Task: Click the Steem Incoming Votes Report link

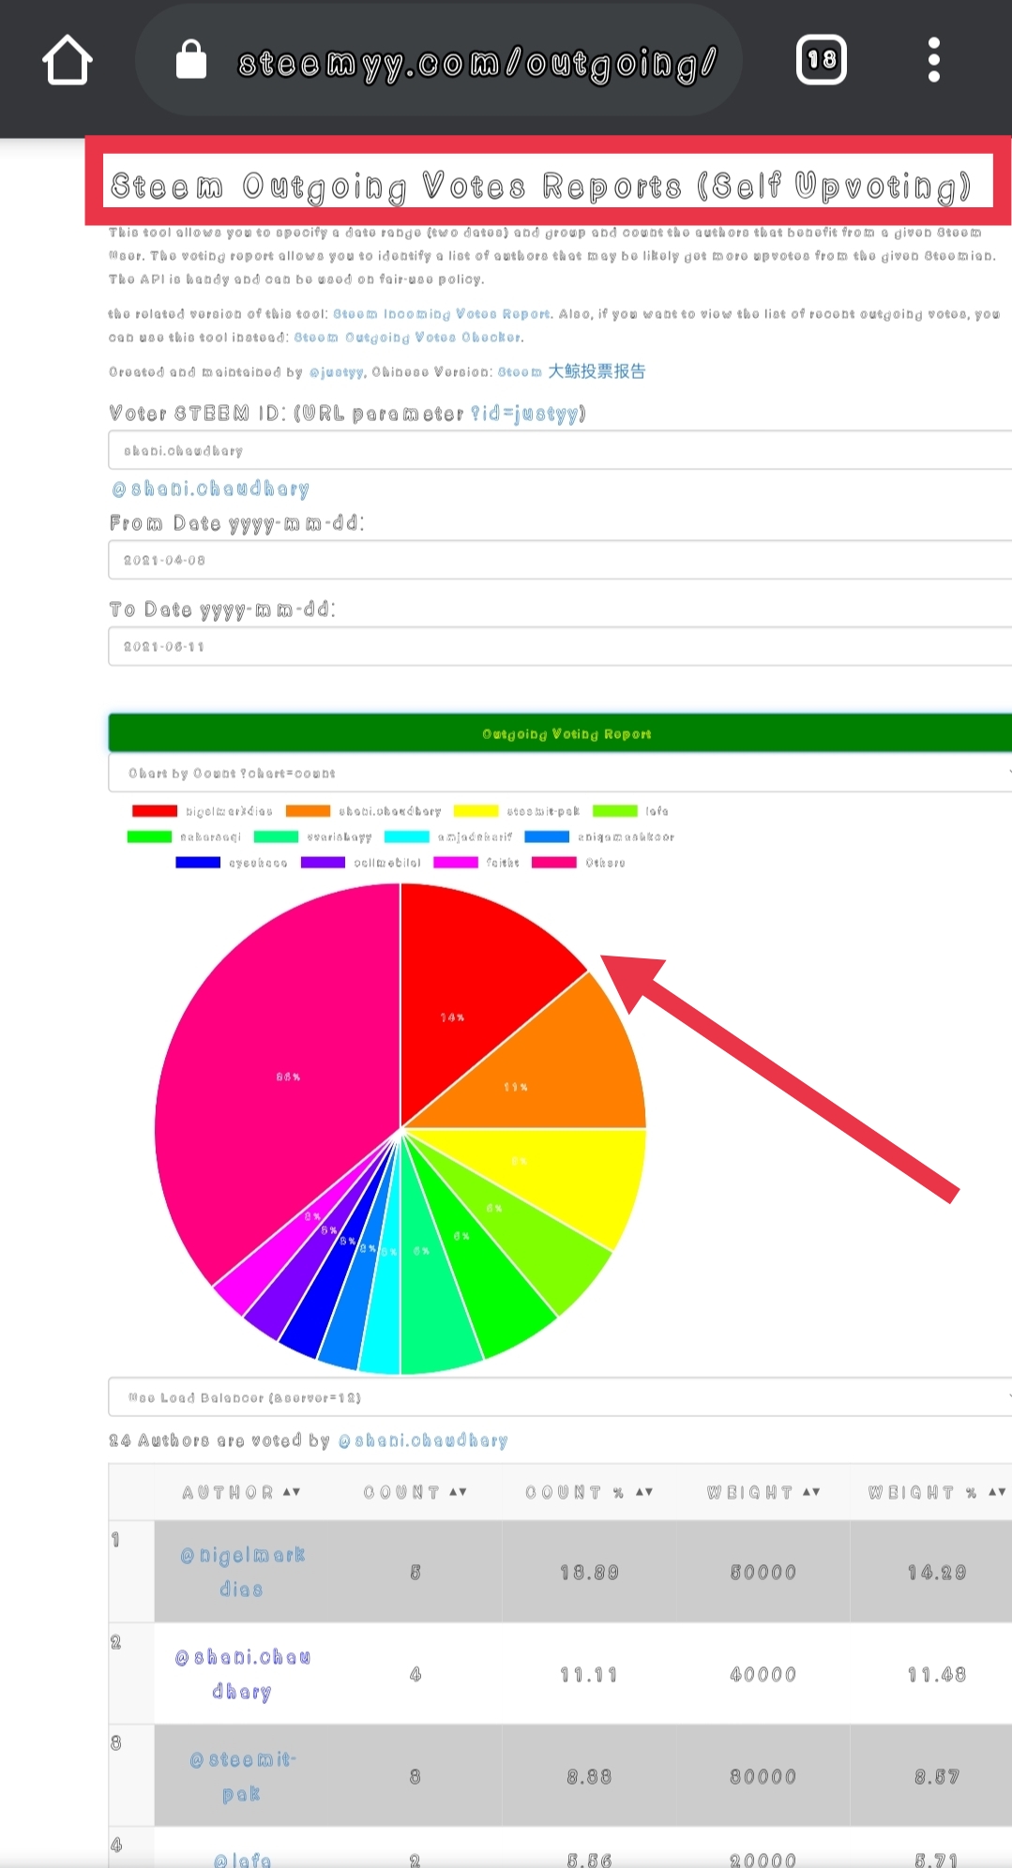Action: (x=442, y=314)
